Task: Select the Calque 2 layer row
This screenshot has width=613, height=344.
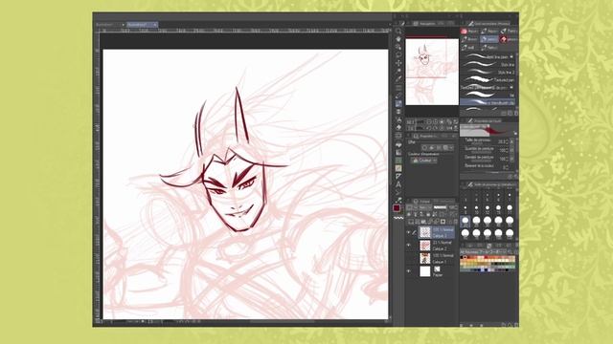Action: 437,246
